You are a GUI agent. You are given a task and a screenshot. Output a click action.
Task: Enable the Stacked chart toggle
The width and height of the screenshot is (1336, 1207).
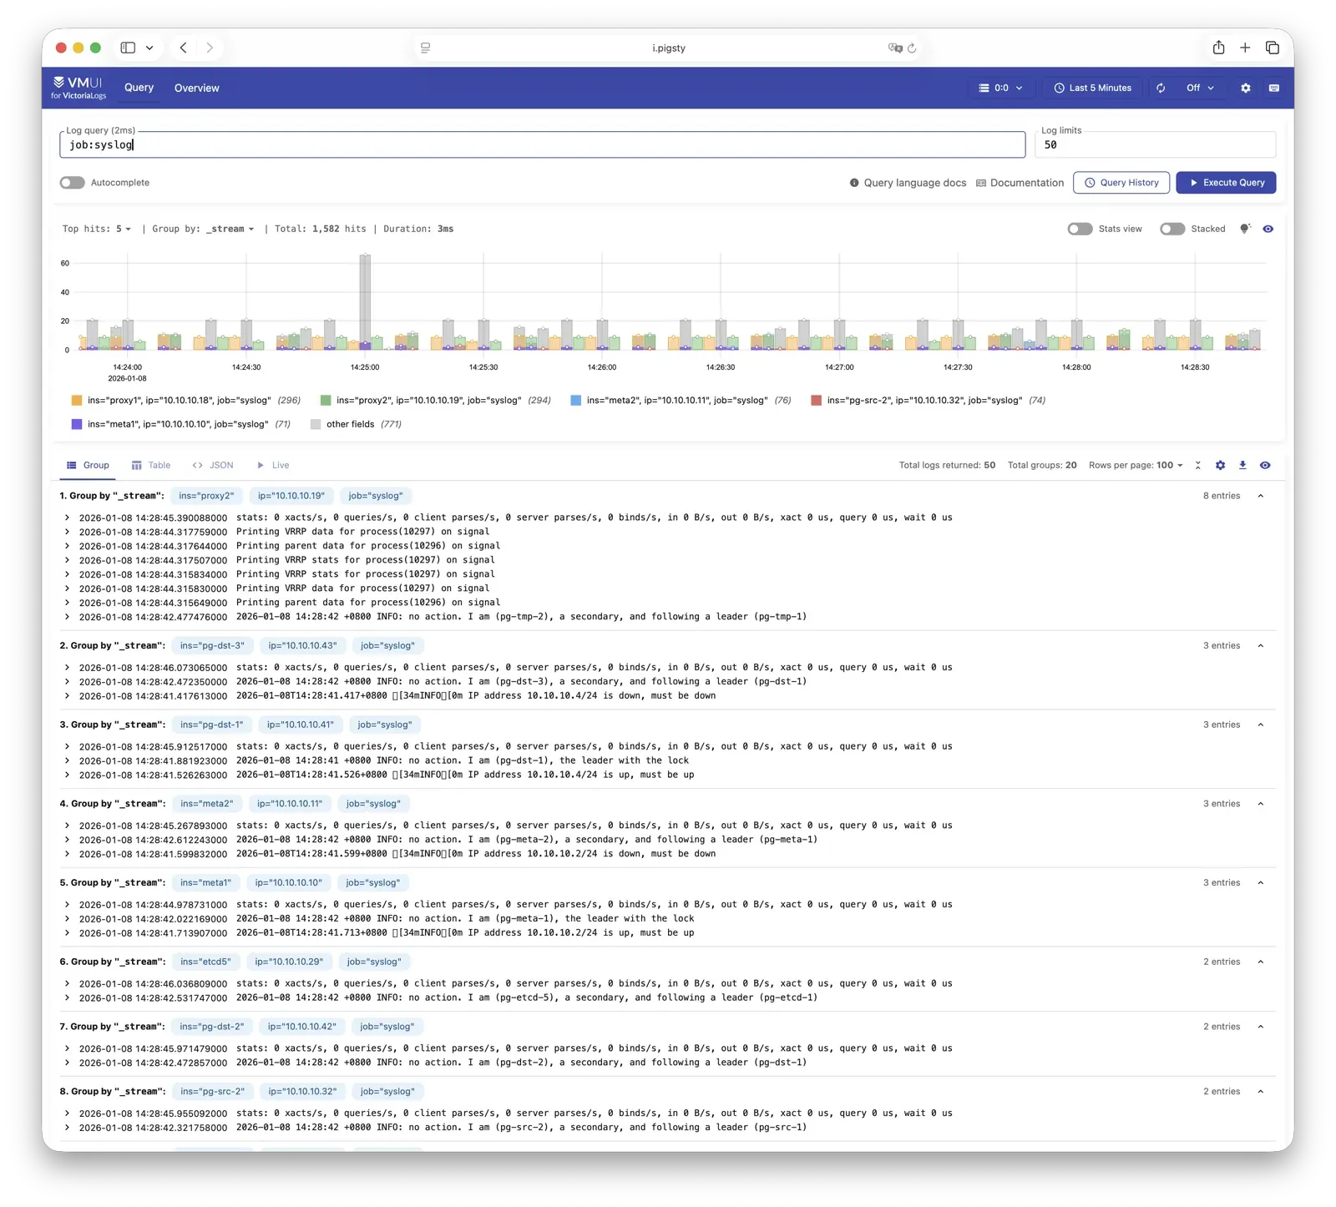click(x=1172, y=229)
